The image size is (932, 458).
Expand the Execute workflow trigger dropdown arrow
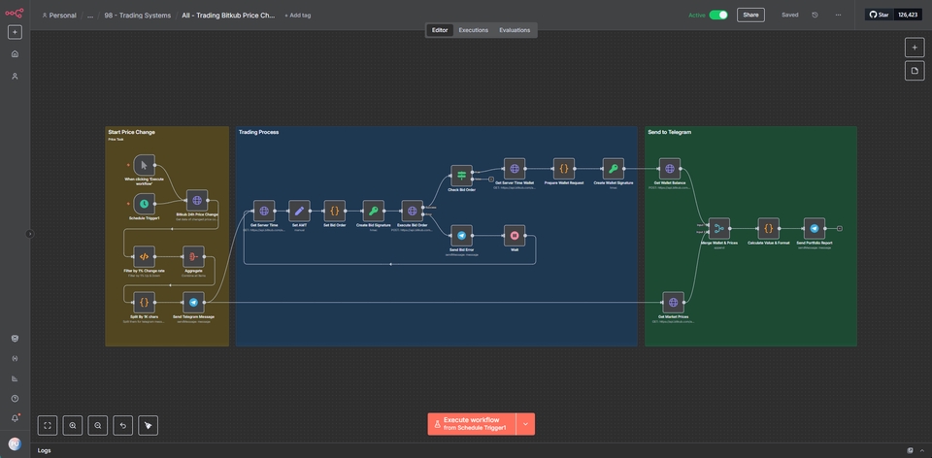[525, 424]
